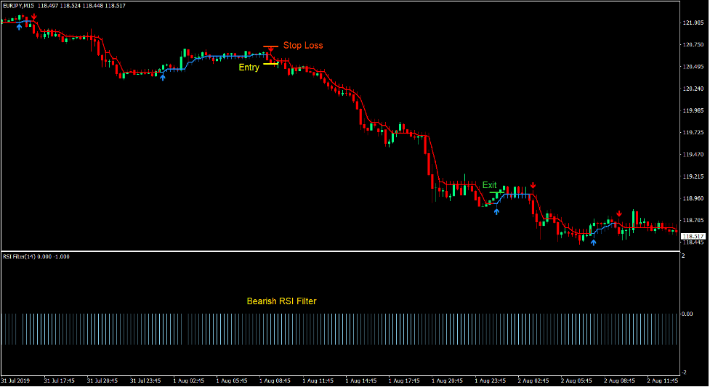Select the orange Stop Loss line marker
Screen dimensions: 710x387
tap(271, 46)
